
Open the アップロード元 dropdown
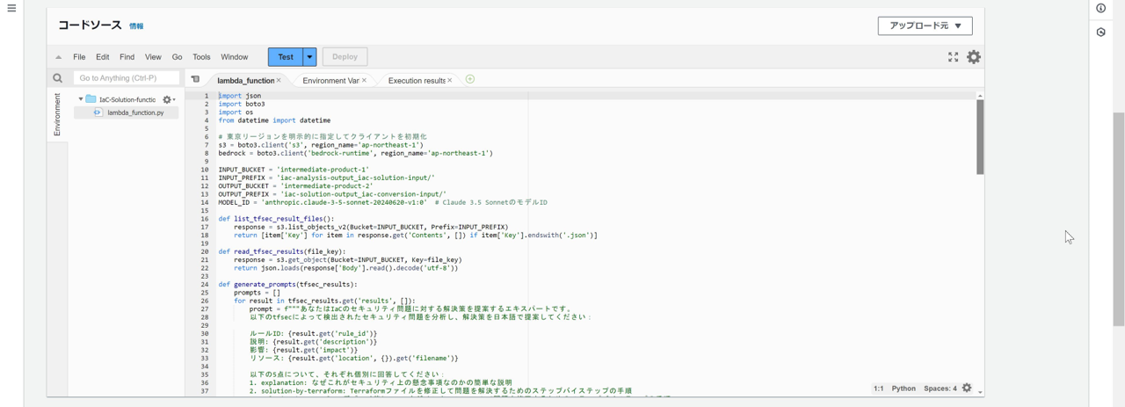click(925, 25)
